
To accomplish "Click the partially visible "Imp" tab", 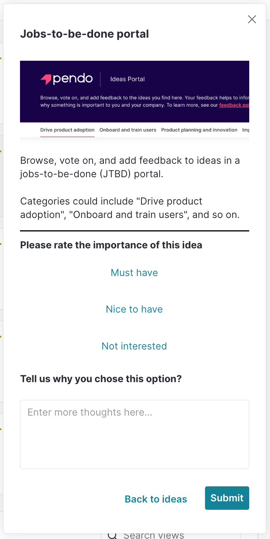I will (246, 130).
